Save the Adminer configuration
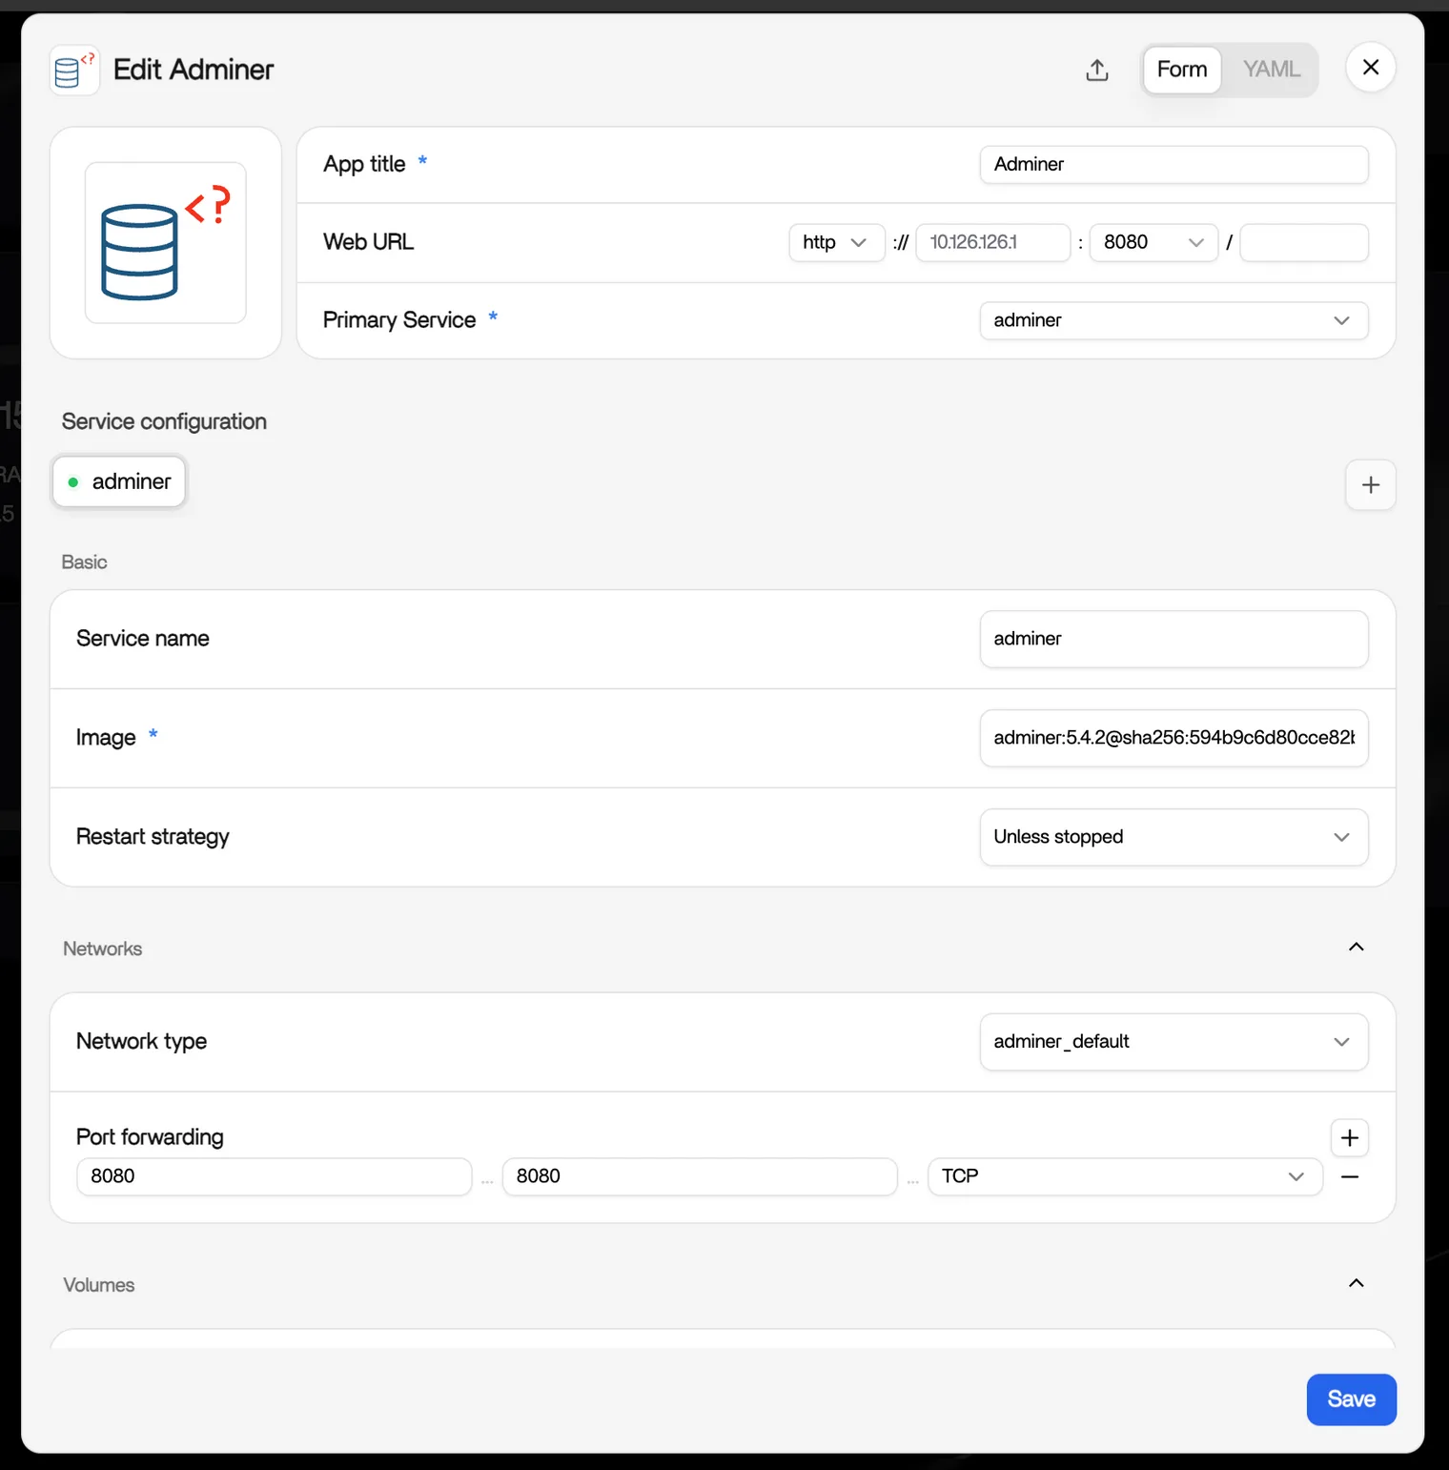The image size is (1449, 1470). click(1351, 1399)
